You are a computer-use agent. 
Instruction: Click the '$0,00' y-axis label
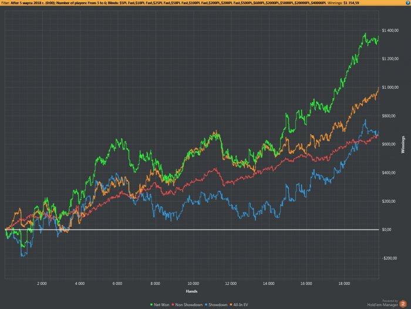tap(386, 230)
